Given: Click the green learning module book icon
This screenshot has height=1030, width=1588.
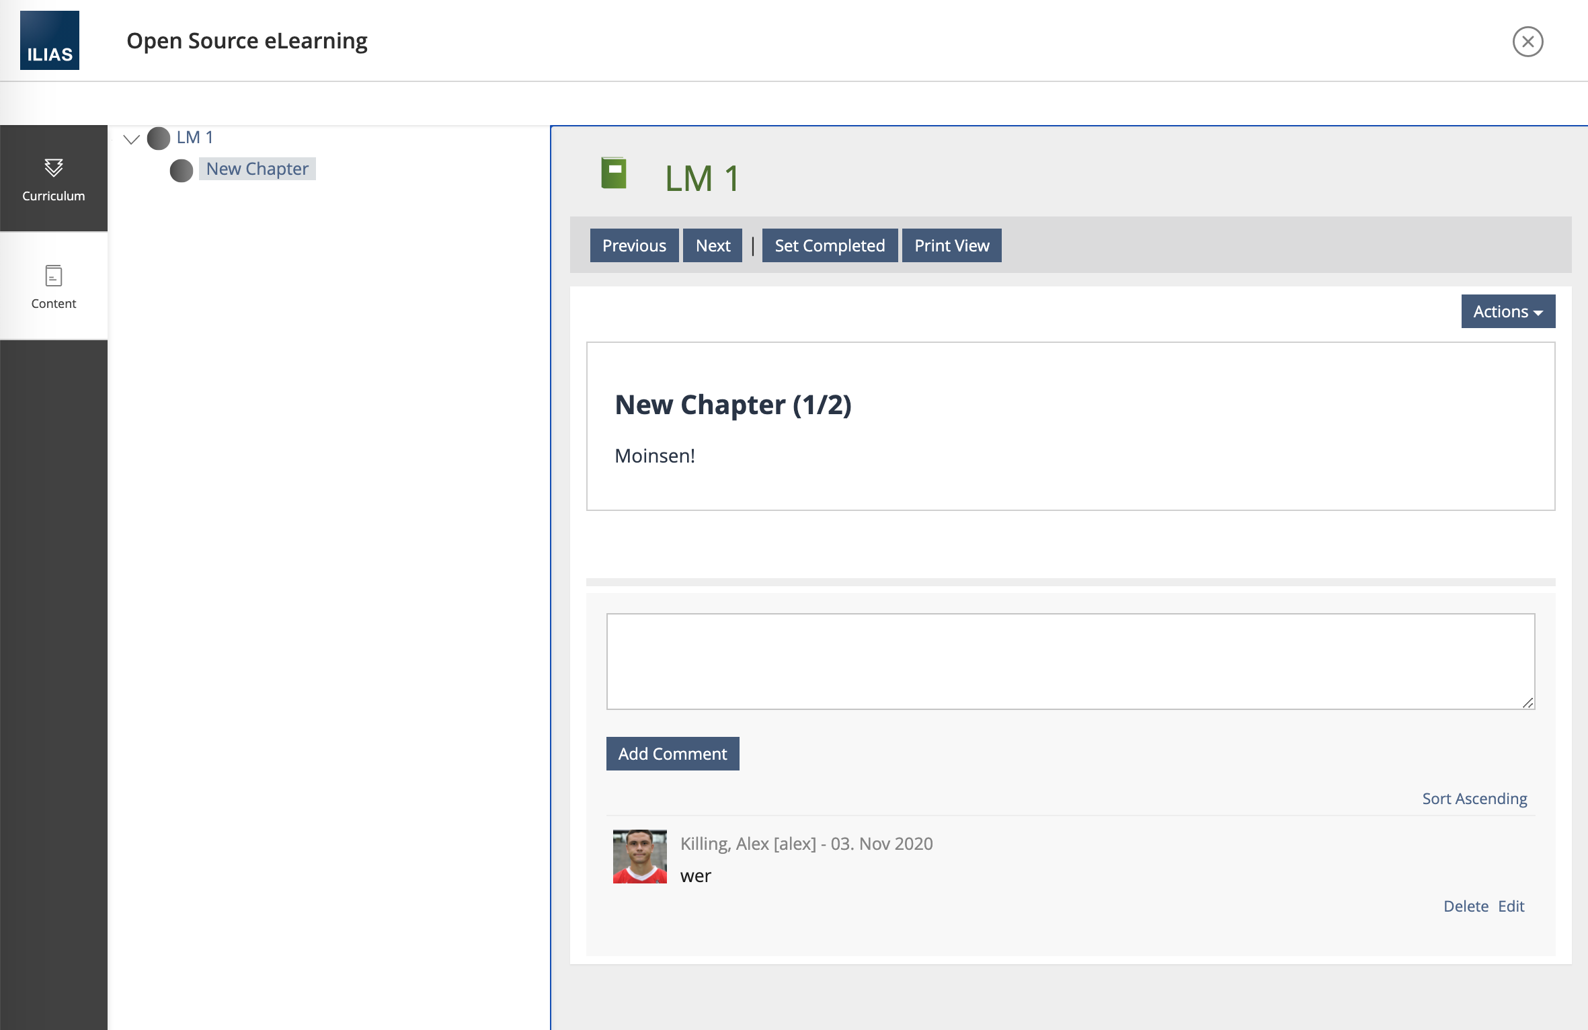Looking at the screenshot, I should coord(613,173).
